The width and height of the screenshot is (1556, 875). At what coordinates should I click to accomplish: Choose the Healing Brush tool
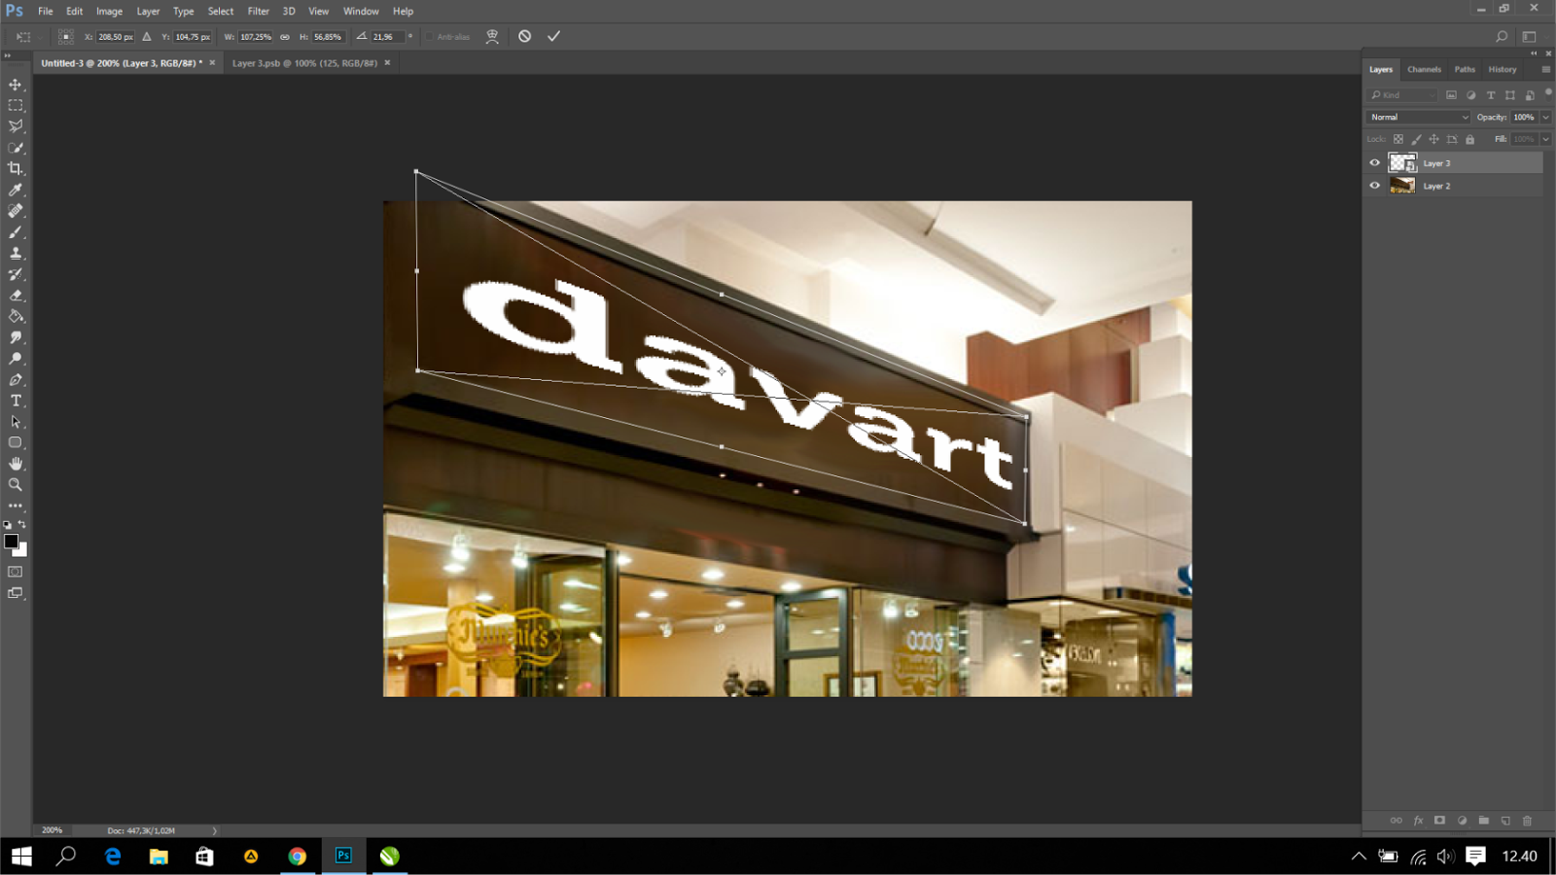15,210
